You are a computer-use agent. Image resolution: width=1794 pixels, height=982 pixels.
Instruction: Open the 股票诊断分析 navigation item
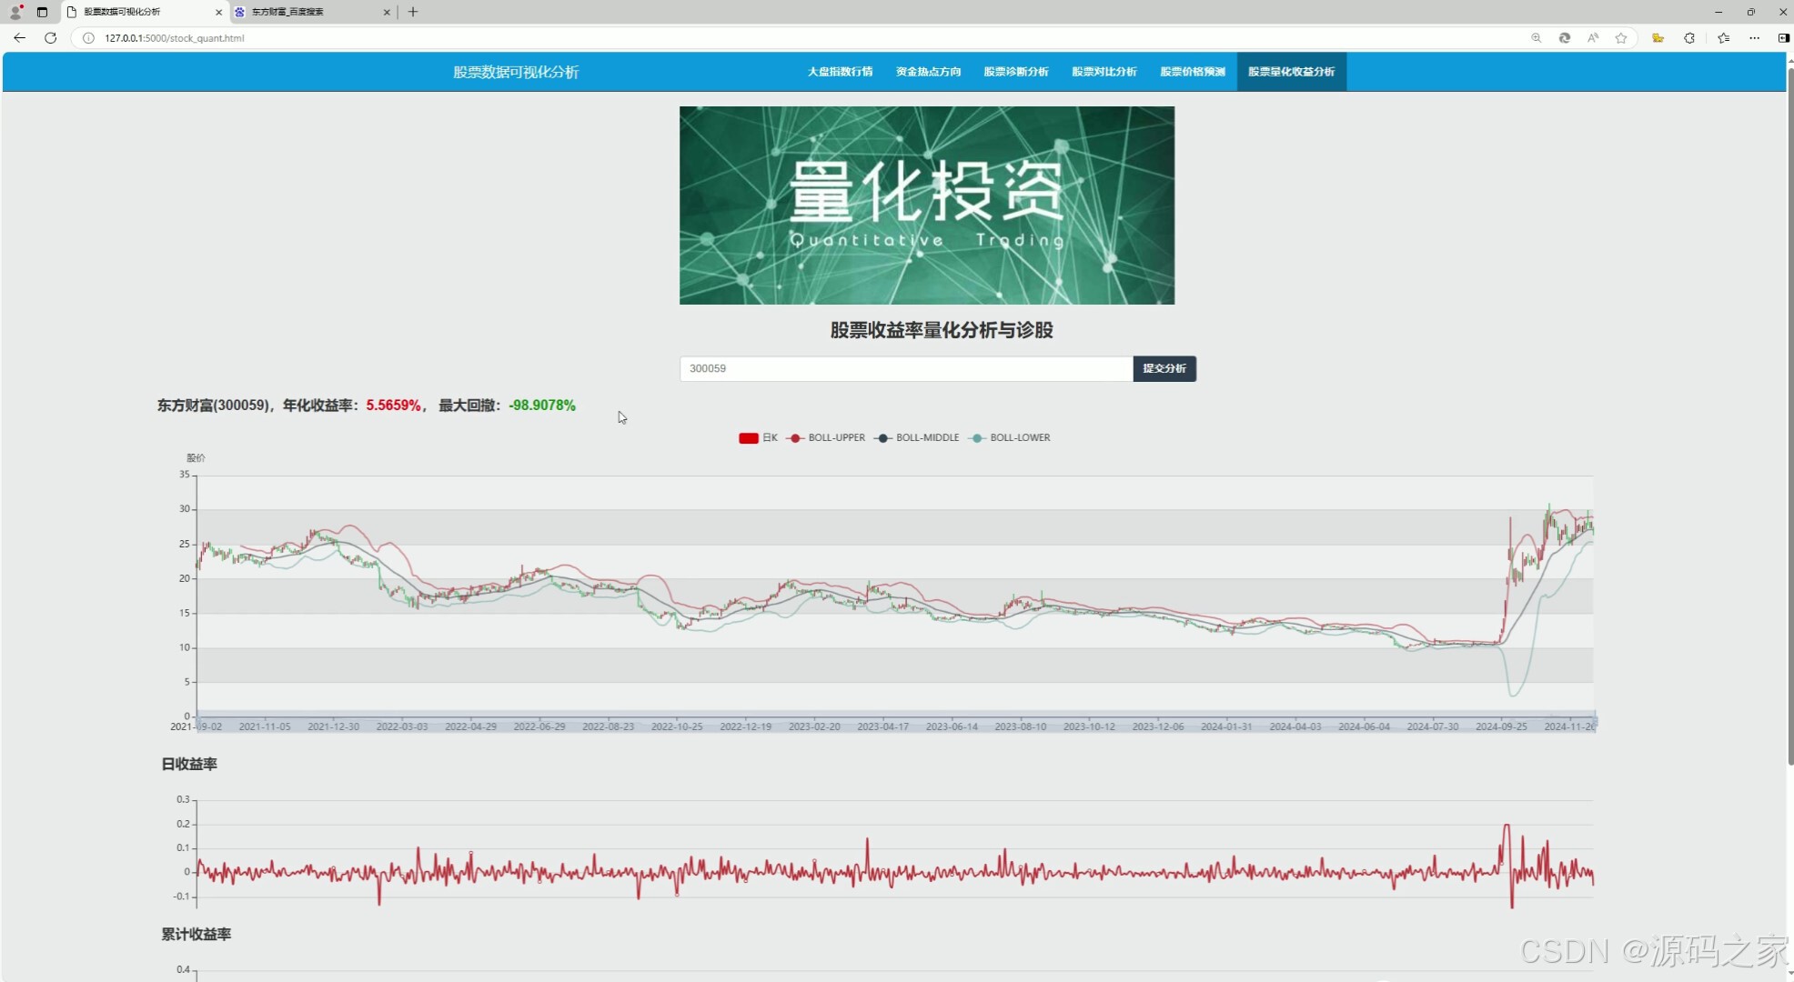(x=1015, y=72)
